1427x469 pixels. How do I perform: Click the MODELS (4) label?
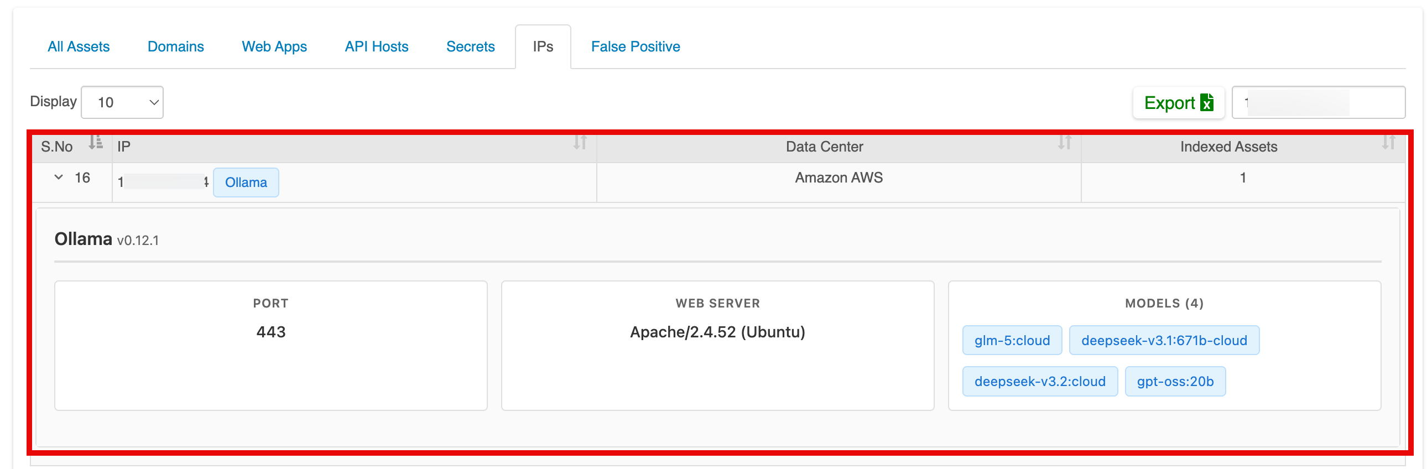click(x=1164, y=303)
